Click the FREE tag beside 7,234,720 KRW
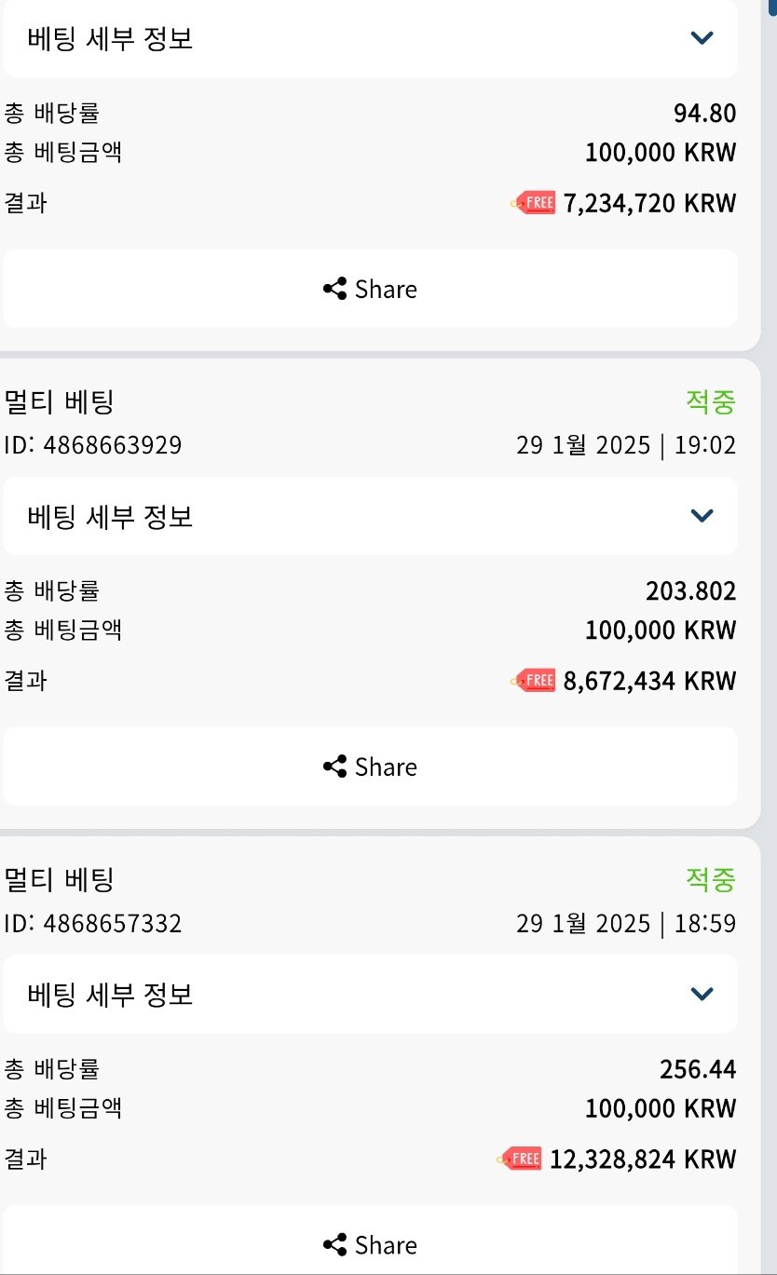 [534, 202]
